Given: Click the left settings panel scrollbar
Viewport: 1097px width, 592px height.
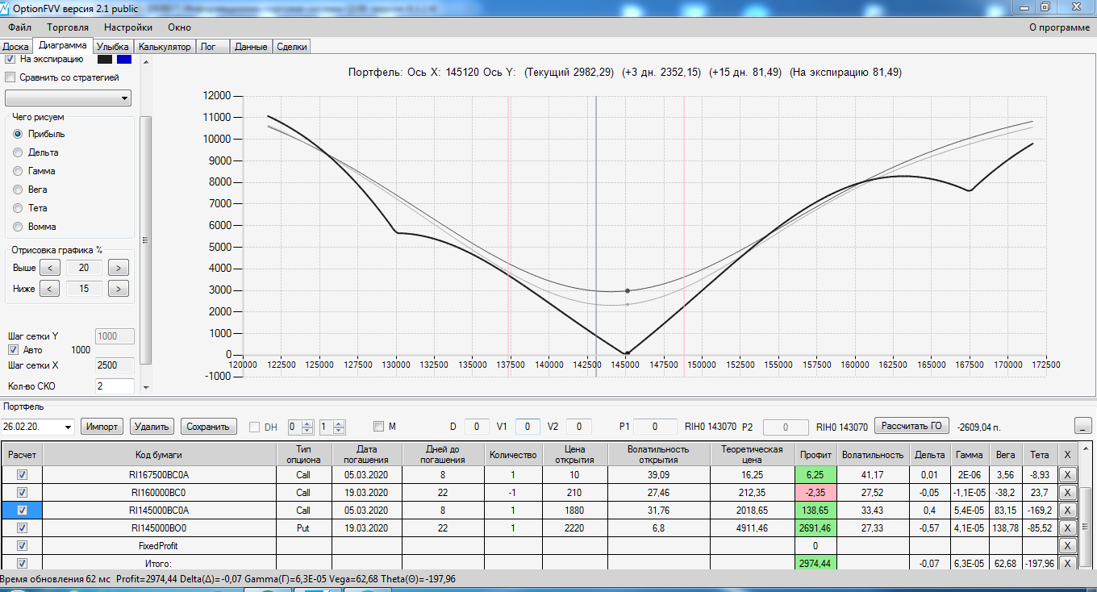Looking at the screenshot, I should coord(146,240).
